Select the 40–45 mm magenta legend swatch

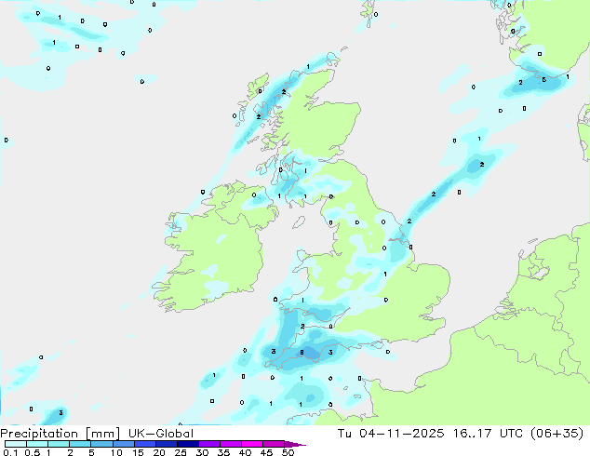pos(252,444)
